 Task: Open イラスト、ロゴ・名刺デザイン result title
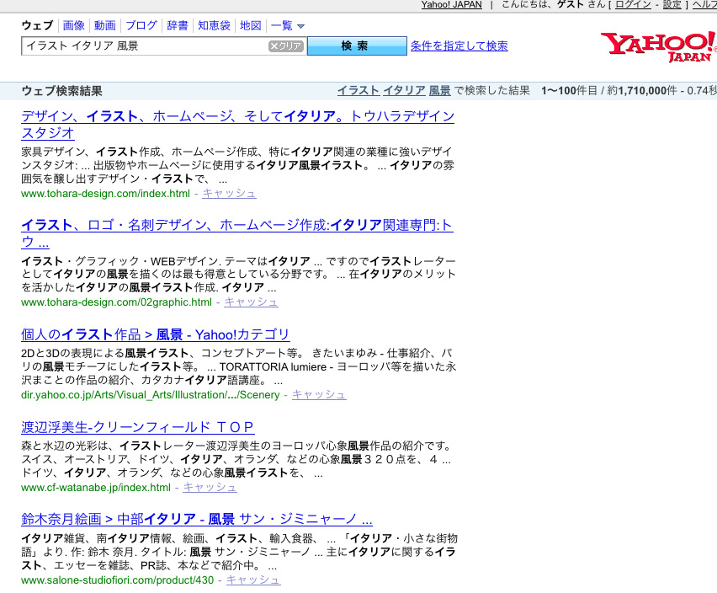point(236,232)
